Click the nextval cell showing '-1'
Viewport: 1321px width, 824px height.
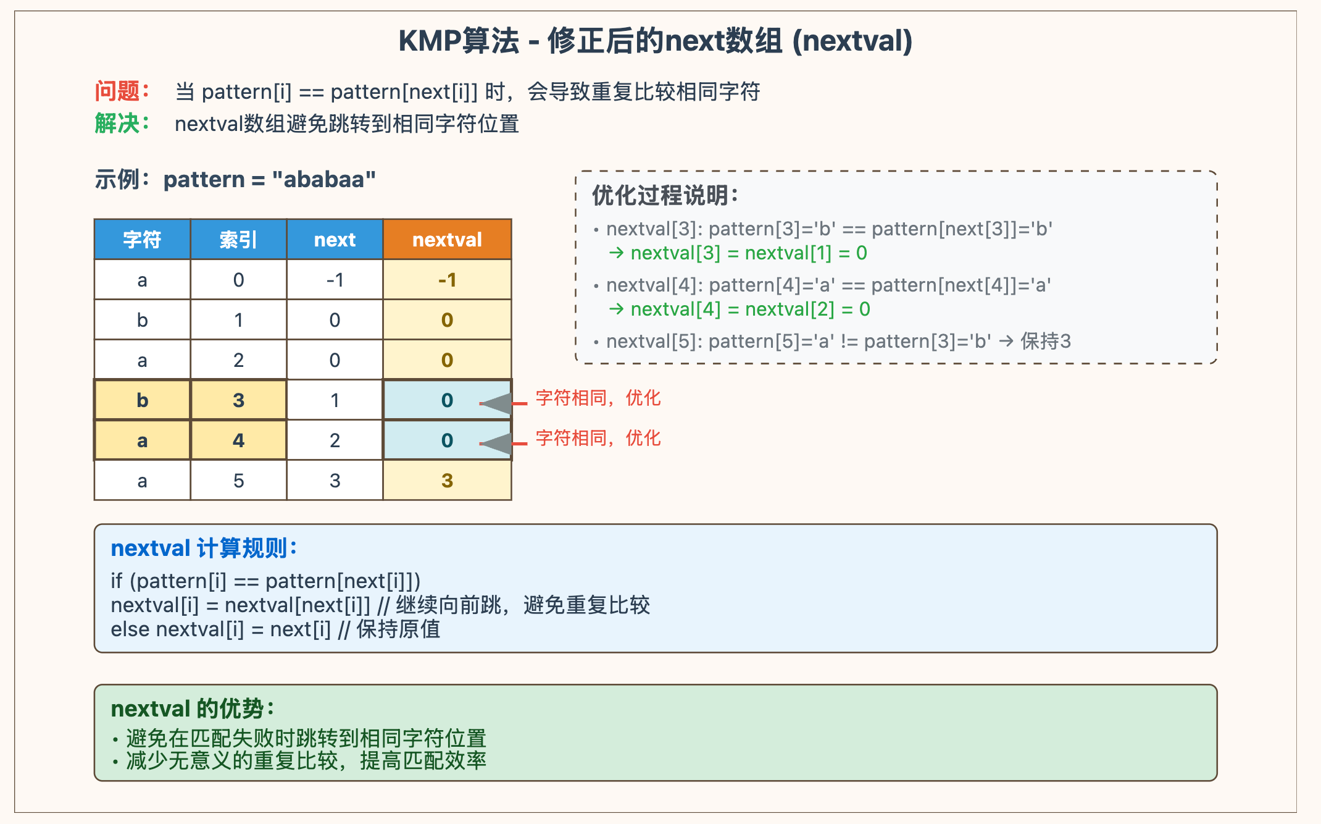[447, 280]
